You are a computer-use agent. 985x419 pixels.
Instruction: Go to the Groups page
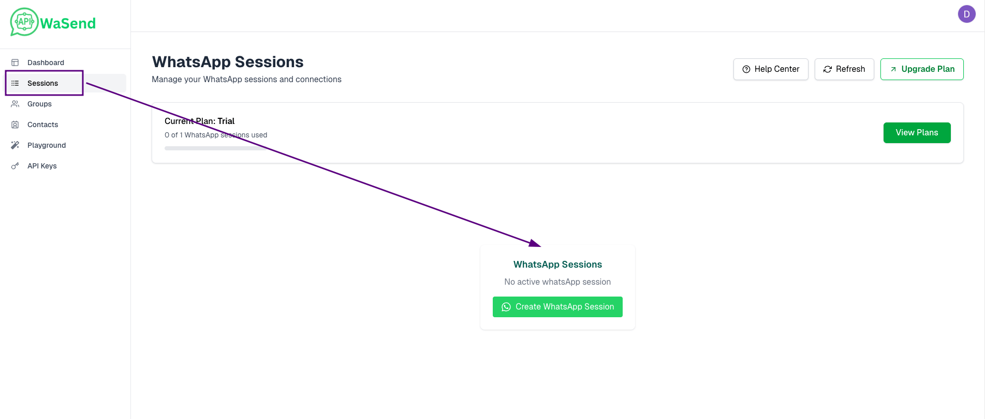point(39,104)
